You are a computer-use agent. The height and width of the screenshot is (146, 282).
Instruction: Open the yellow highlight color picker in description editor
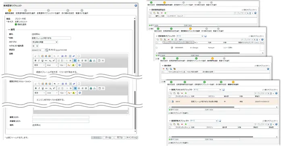pos(74,65)
